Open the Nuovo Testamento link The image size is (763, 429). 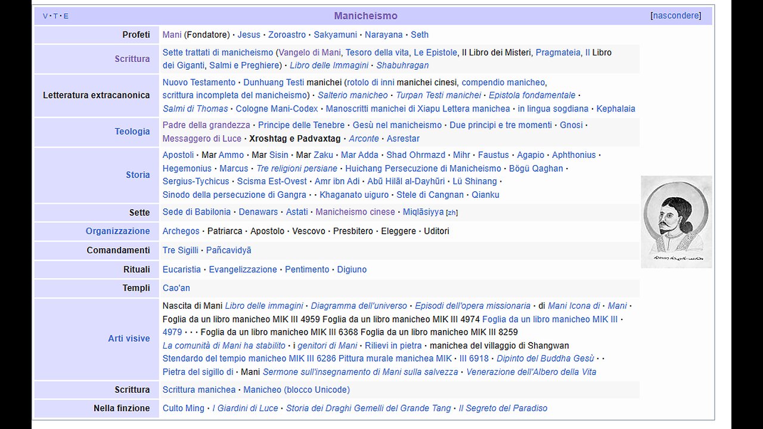199,82
